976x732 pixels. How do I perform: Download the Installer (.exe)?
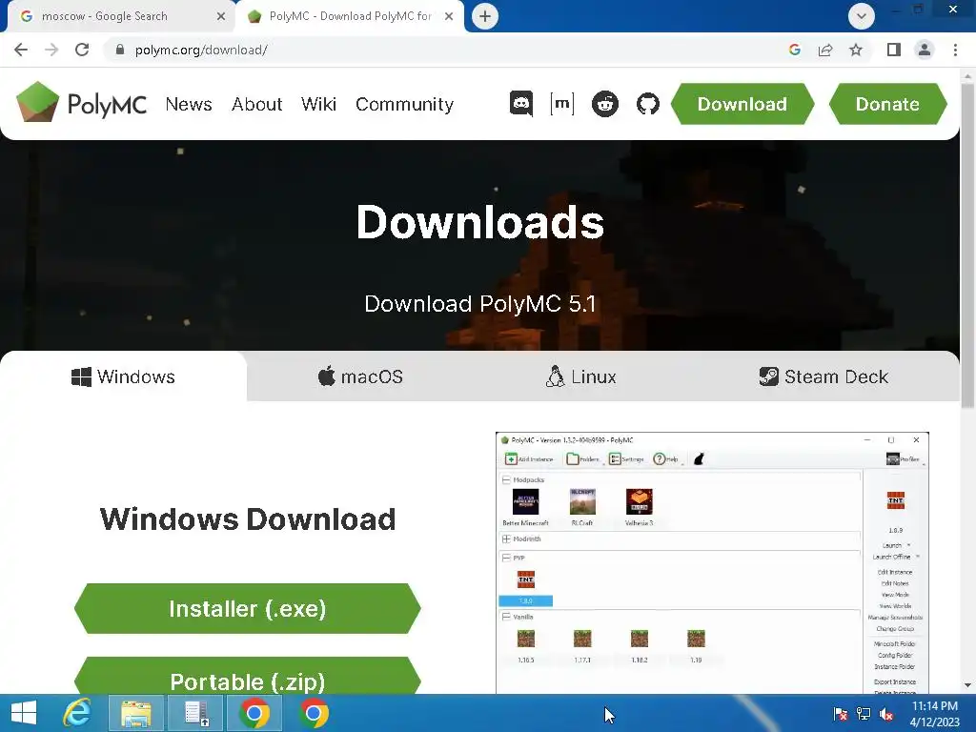(x=248, y=608)
